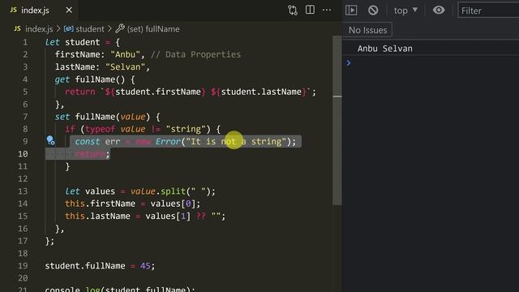This screenshot has width=519, height=292.
Task: Click (set) fullName breadcrumb item
Action: pyautogui.click(x=153, y=29)
